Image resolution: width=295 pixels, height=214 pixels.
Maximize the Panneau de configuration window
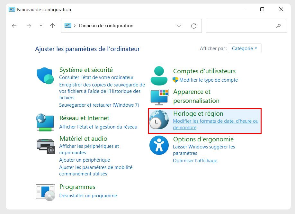[x=262, y=9]
